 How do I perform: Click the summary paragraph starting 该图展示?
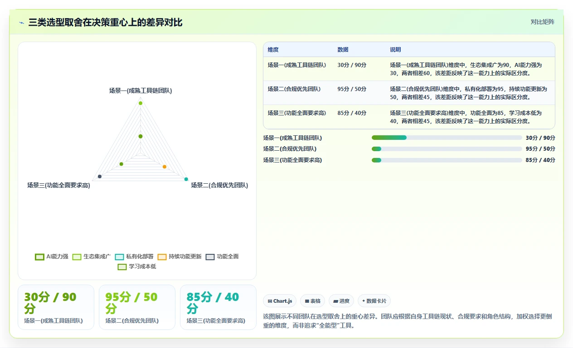[x=408, y=321]
